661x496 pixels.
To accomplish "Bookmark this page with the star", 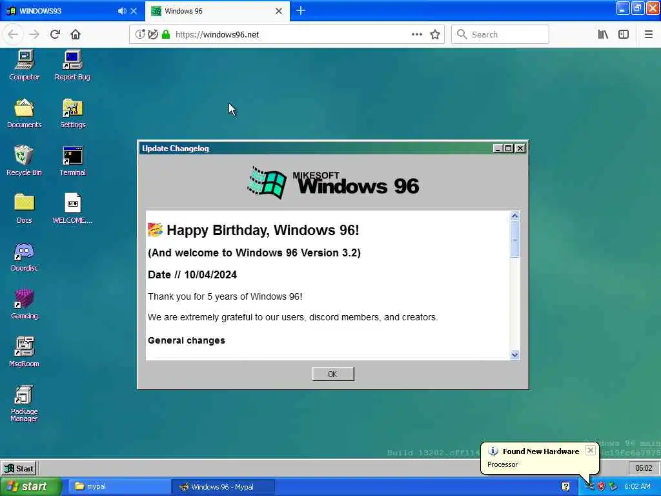I will (435, 34).
